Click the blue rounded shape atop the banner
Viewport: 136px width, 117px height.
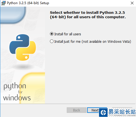(x=13, y=15)
